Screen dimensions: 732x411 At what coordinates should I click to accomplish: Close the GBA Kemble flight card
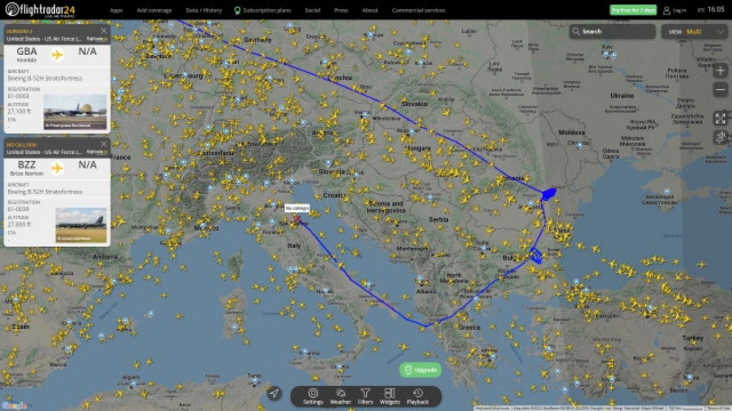coord(103,30)
